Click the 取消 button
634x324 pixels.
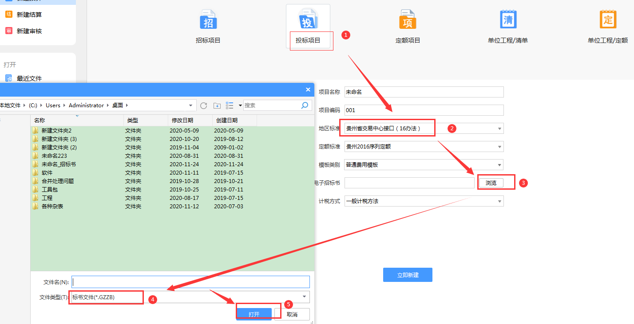292,314
